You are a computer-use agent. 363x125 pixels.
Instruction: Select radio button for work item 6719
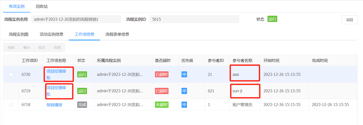(11, 91)
